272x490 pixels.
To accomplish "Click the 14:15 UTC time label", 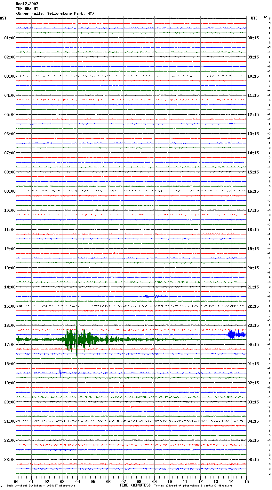I will pos(253,153).
